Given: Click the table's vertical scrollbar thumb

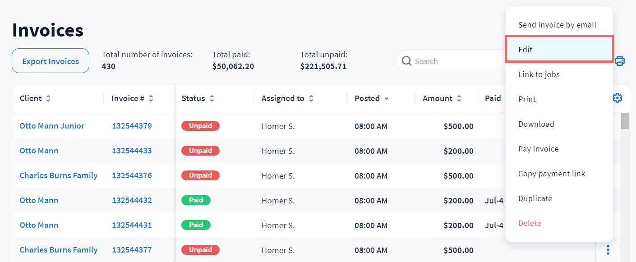Looking at the screenshot, I should [625, 121].
